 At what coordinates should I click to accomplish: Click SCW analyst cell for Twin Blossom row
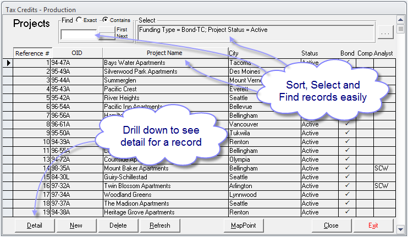click(384, 186)
